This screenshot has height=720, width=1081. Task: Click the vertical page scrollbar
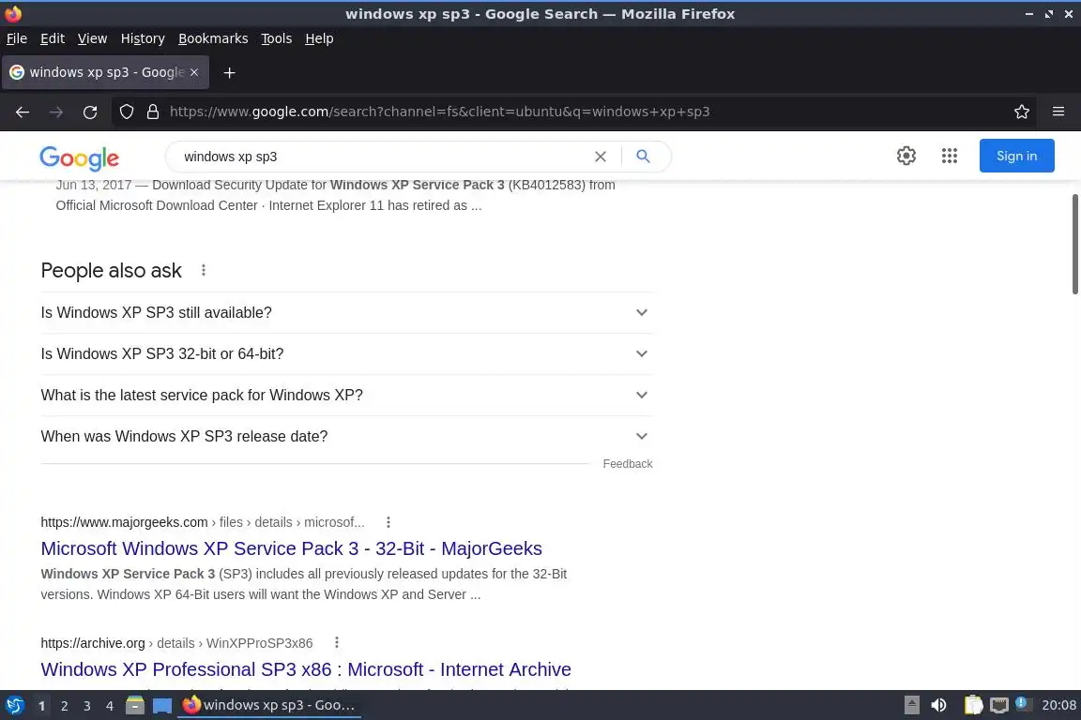point(1074,245)
